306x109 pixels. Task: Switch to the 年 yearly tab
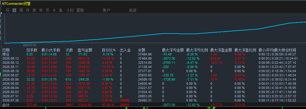41,10
